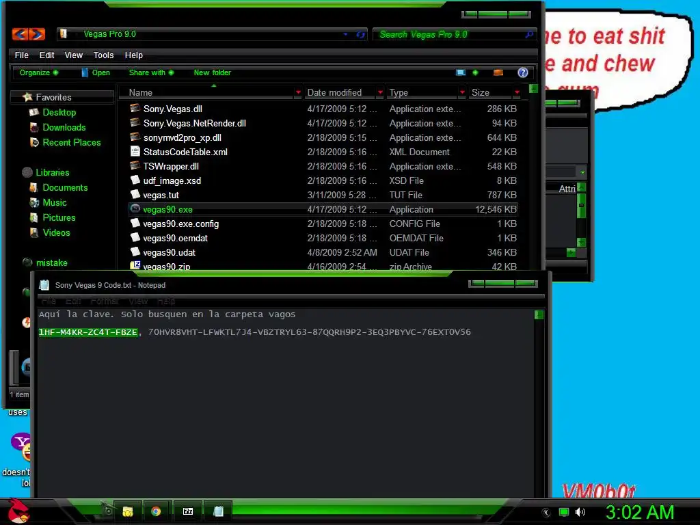Image resolution: width=700 pixels, height=525 pixels.
Task: Open the file explorer taskbar icon
Action: point(128,511)
